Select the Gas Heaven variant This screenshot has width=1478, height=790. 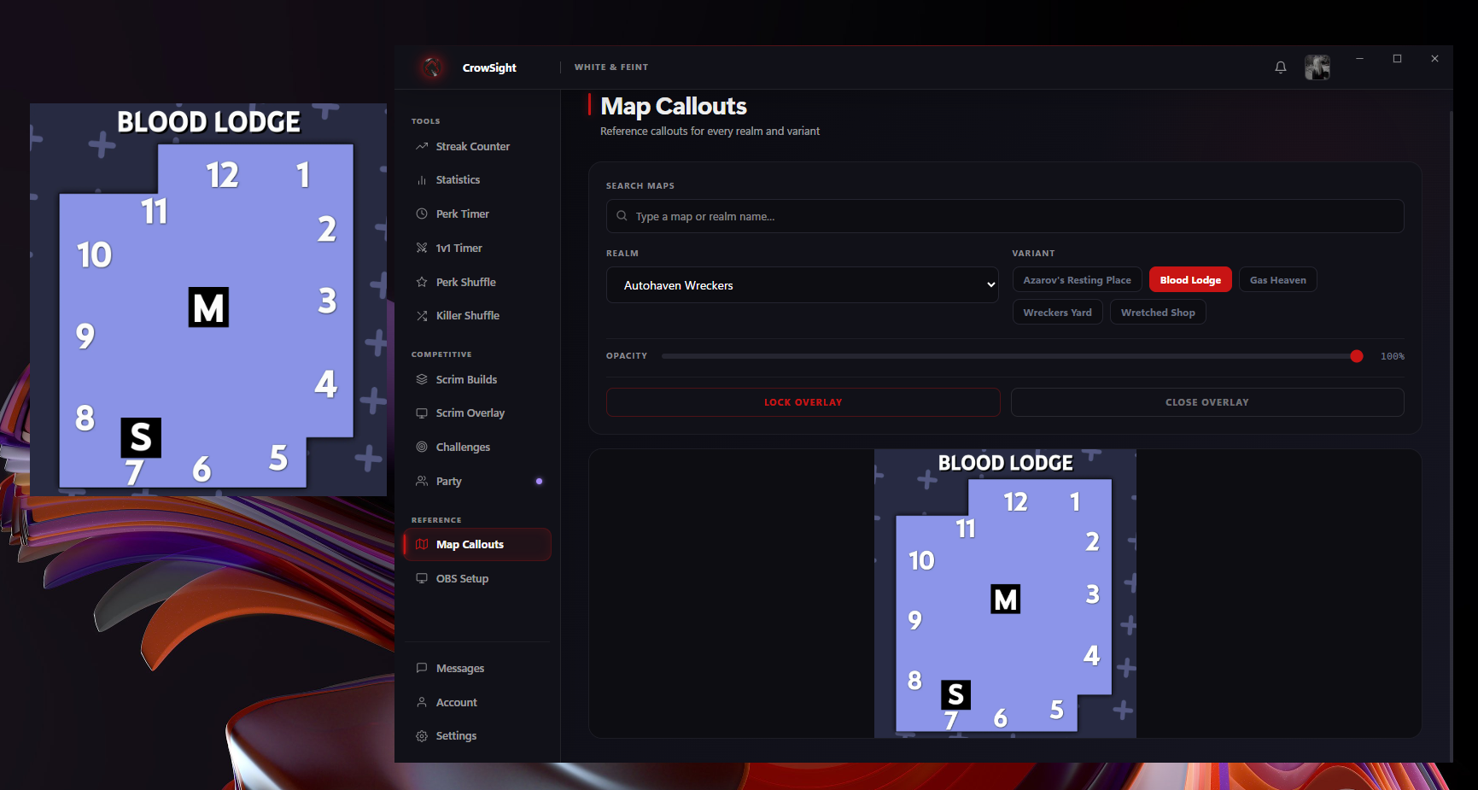point(1277,279)
